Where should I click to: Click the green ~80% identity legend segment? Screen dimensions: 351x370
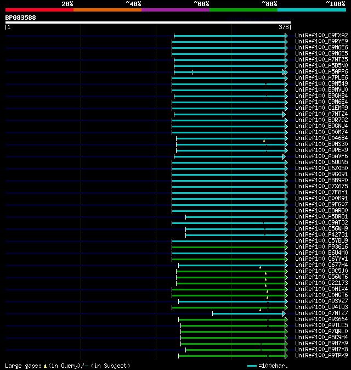pyautogui.click(x=244, y=10)
